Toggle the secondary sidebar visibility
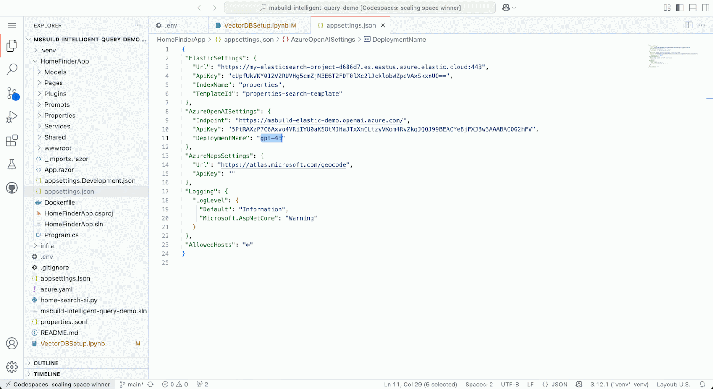 click(x=705, y=8)
